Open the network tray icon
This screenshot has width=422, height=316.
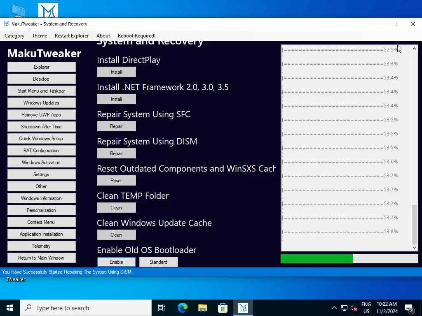[344, 308]
